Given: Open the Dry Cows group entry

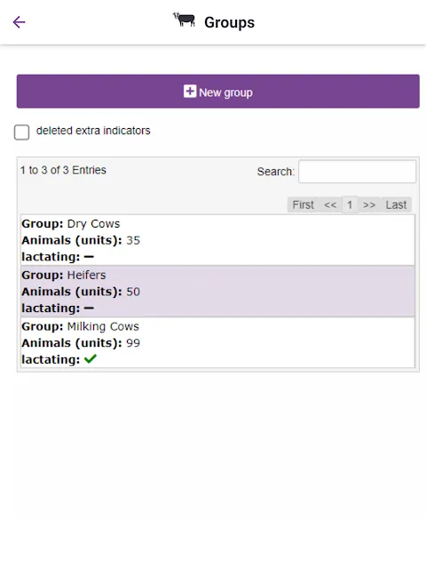Looking at the screenshot, I should point(217,240).
